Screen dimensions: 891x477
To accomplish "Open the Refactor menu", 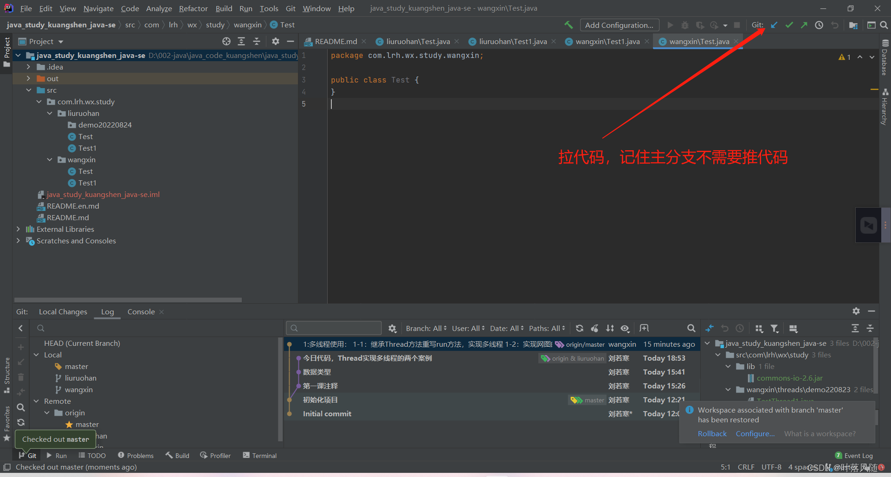I will 193,8.
